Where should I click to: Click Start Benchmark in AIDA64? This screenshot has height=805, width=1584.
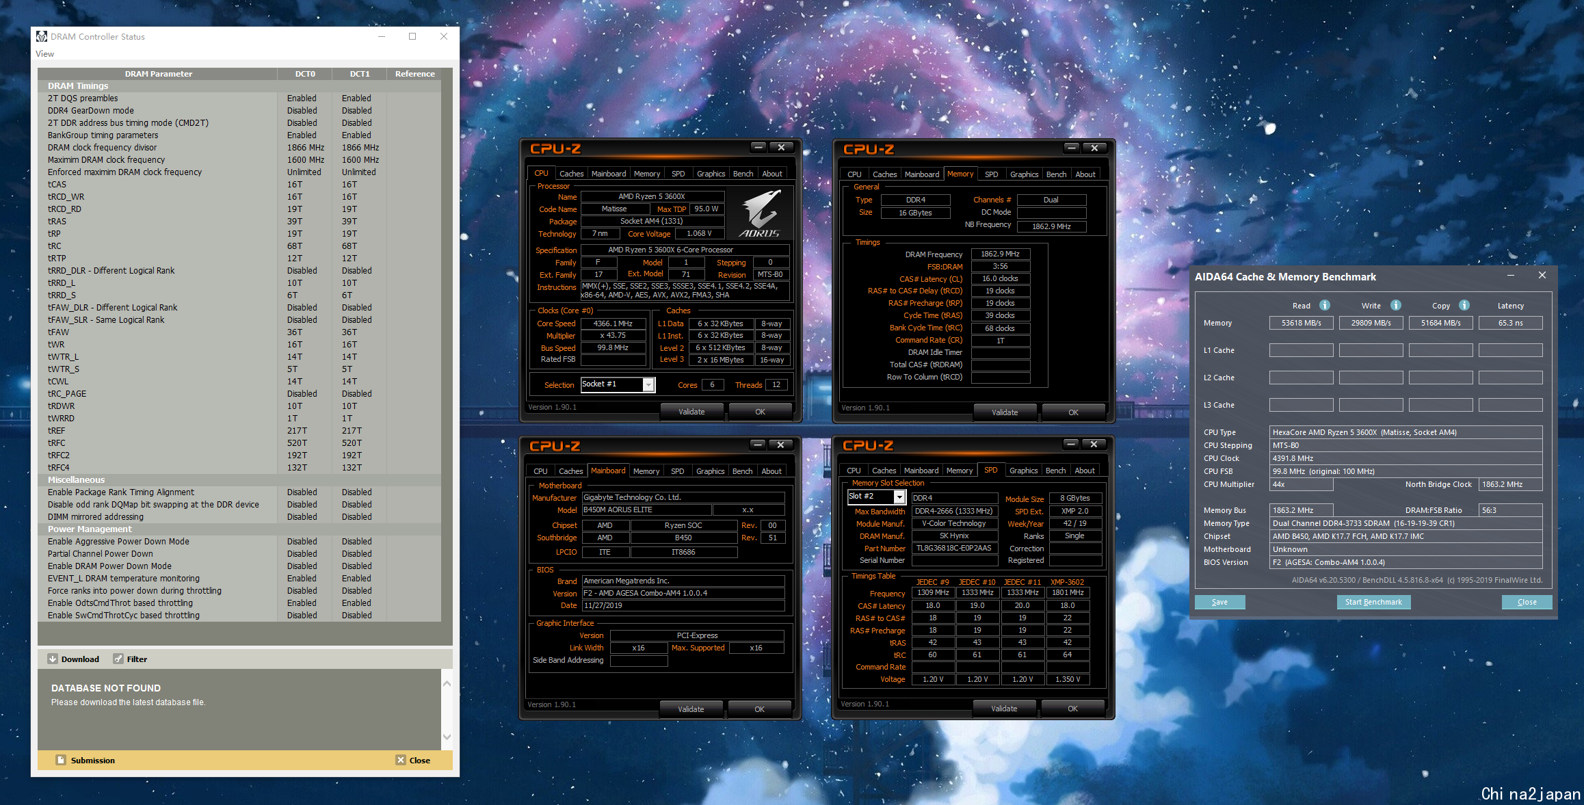click(1373, 602)
